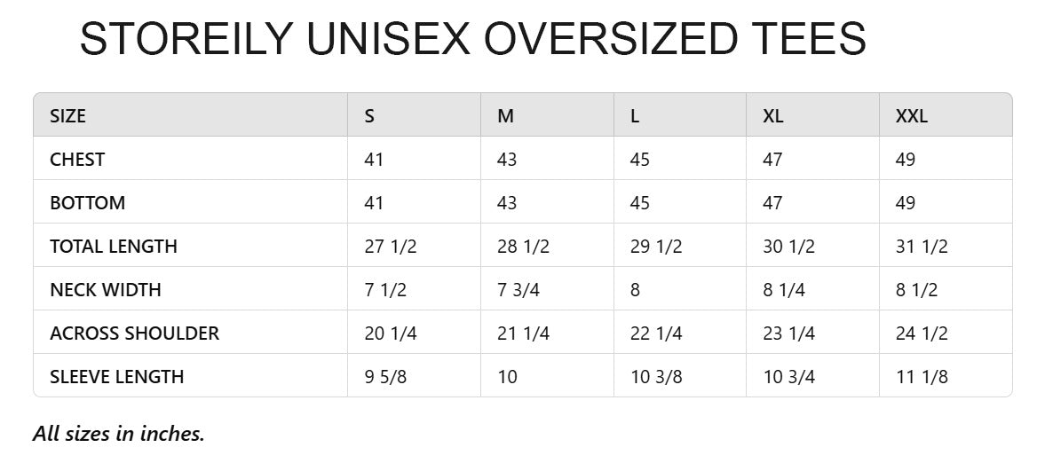1037x471 pixels.
Task: Click the SLEEVE LENGTH row label
Action: (x=117, y=377)
